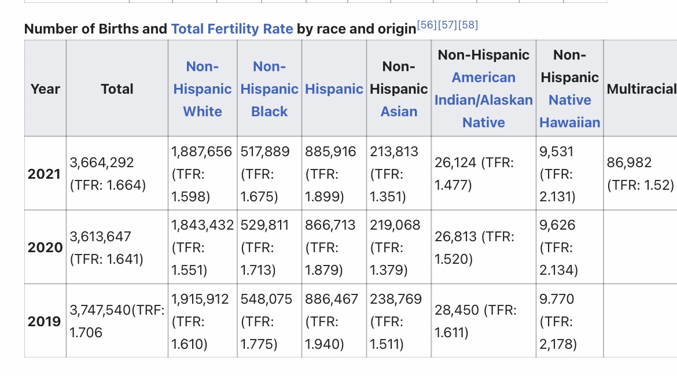Select cell 517,889 (TFR: 1.675)
This screenshot has width=677, height=376.
270,174
